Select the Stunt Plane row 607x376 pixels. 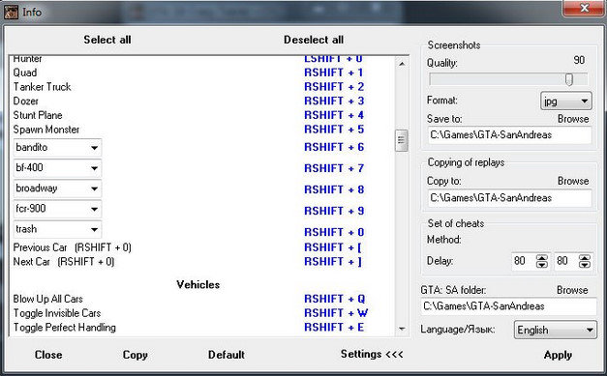38,116
